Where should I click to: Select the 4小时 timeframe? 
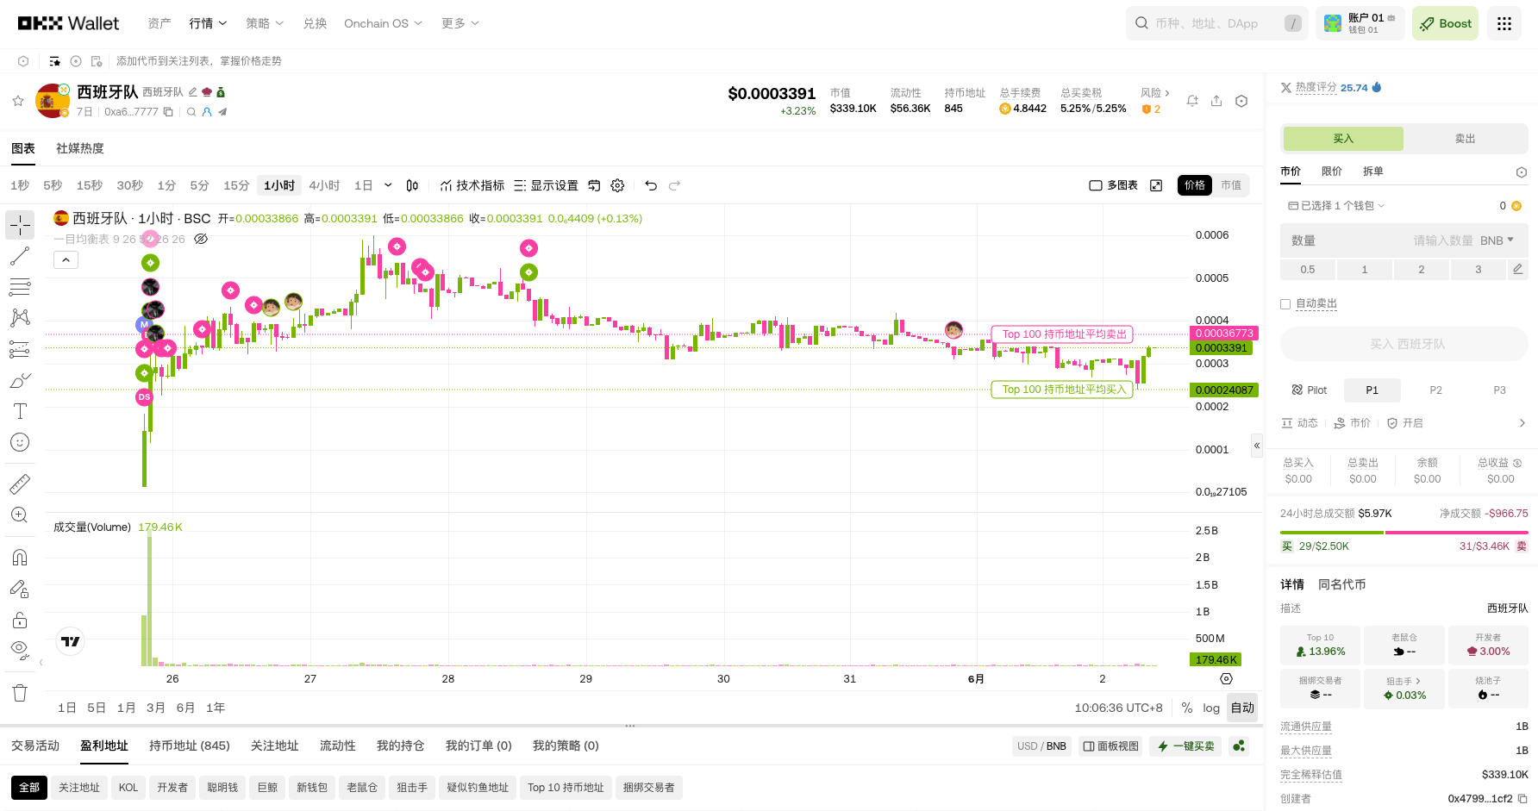pos(324,185)
